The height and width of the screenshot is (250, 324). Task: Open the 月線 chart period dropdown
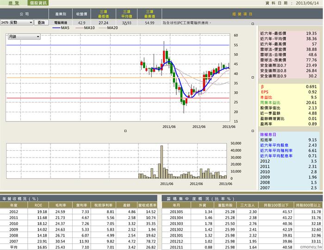tap(24, 37)
